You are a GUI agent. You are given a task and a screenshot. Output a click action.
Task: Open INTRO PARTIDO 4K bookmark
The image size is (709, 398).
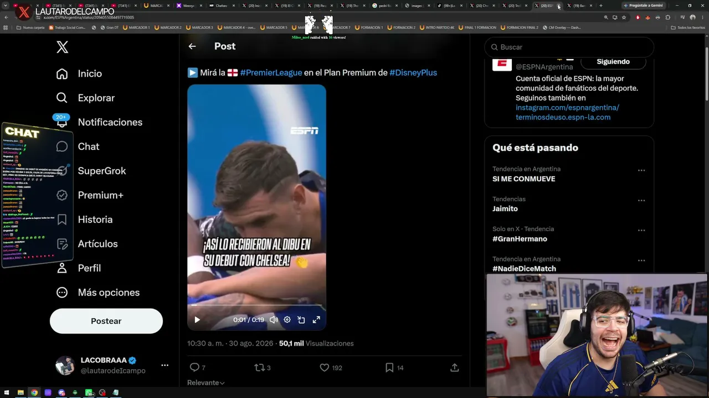click(438, 28)
